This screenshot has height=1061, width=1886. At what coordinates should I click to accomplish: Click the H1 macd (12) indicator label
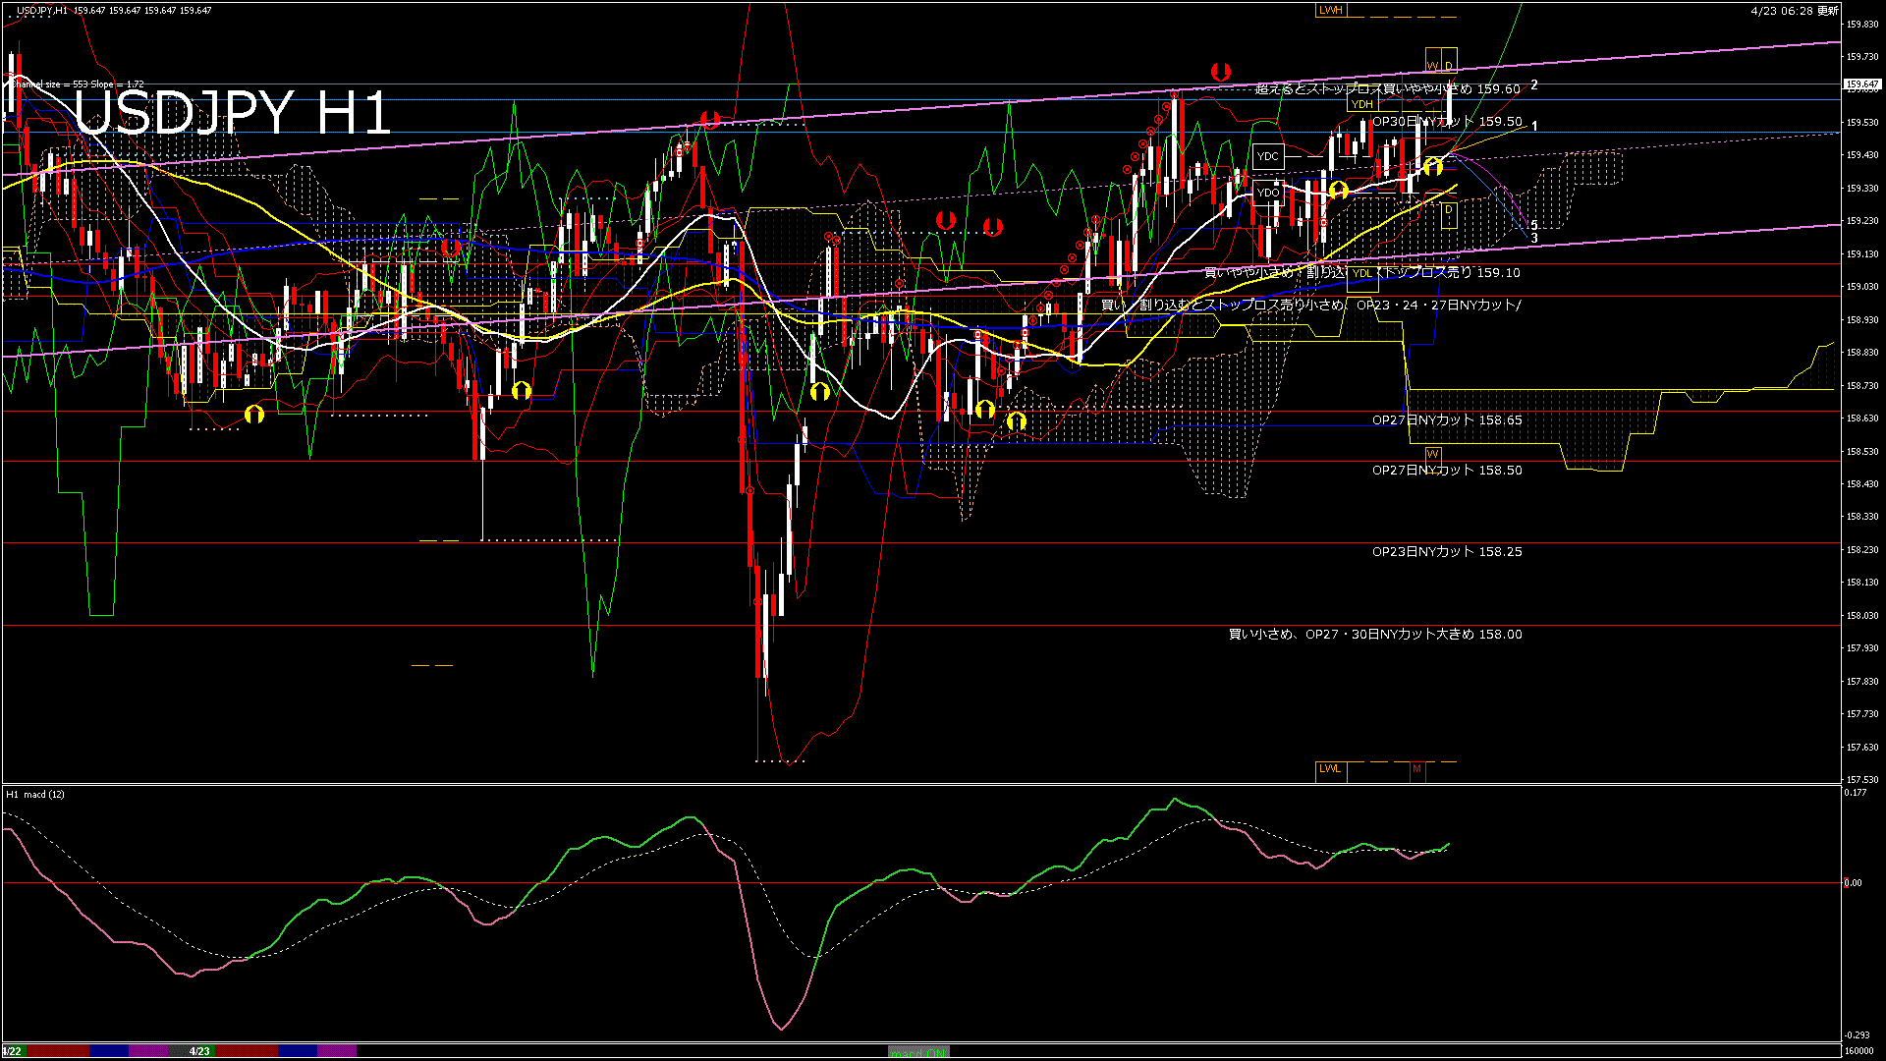pyautogui.click(x=35, y=794)
